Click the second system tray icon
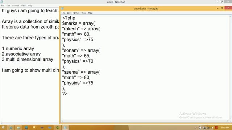The width and height of the screenshot is (232, 130). point(204,127)
